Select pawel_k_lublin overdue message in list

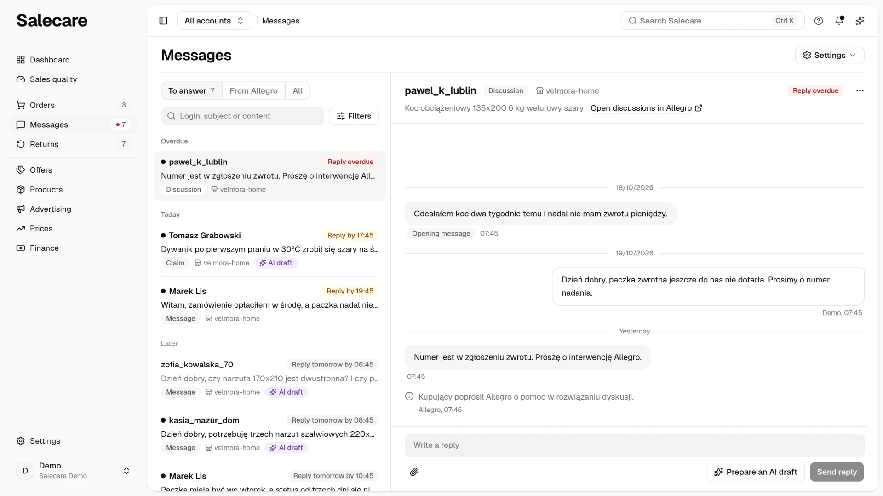[270, 176]
